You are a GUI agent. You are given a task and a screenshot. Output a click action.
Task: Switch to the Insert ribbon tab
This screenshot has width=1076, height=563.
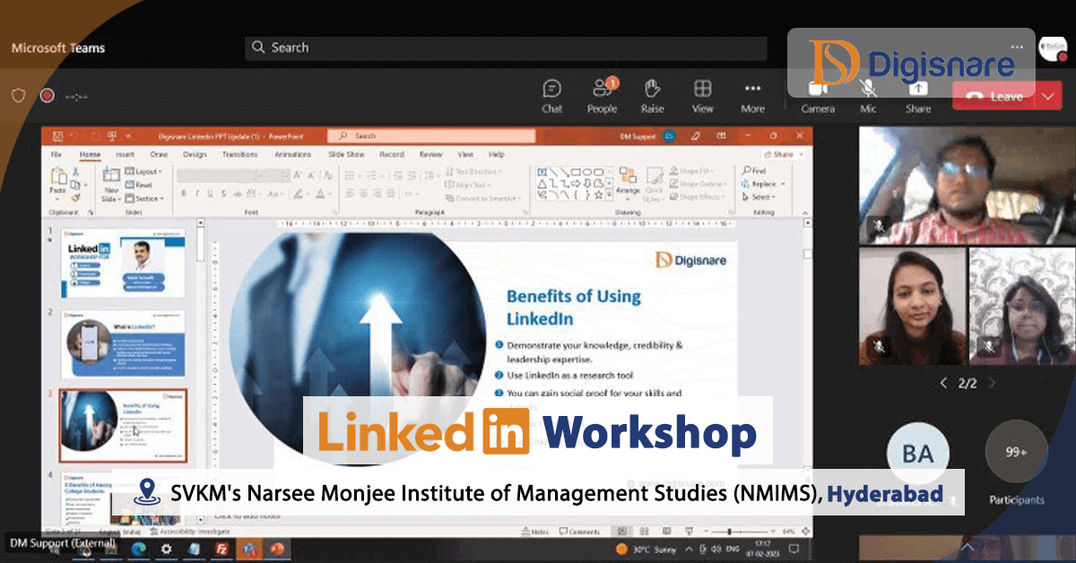tap(125, 154)
